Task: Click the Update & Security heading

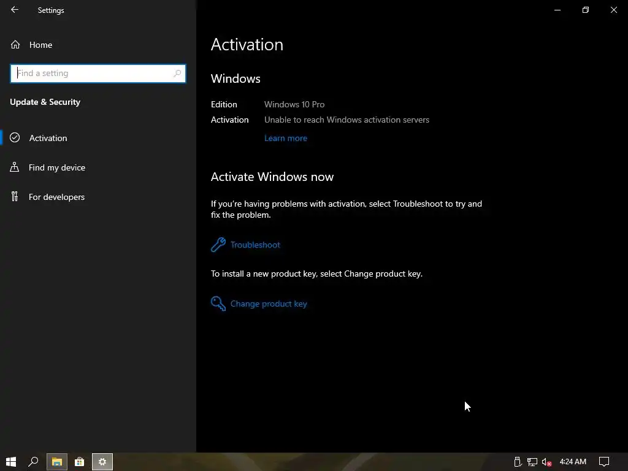Action: click(x=45, y=102)
